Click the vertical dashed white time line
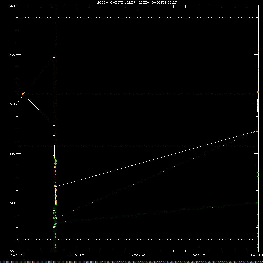263x263 pixels. (56, 129)
